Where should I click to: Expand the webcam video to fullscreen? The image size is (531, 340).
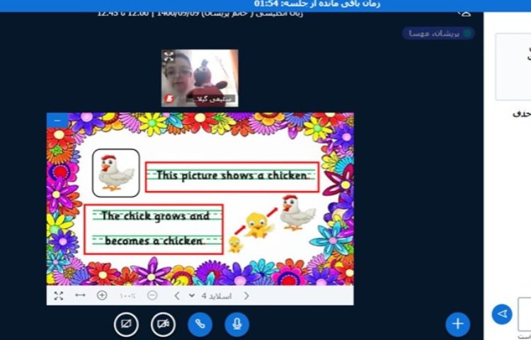tap(169, 57)
